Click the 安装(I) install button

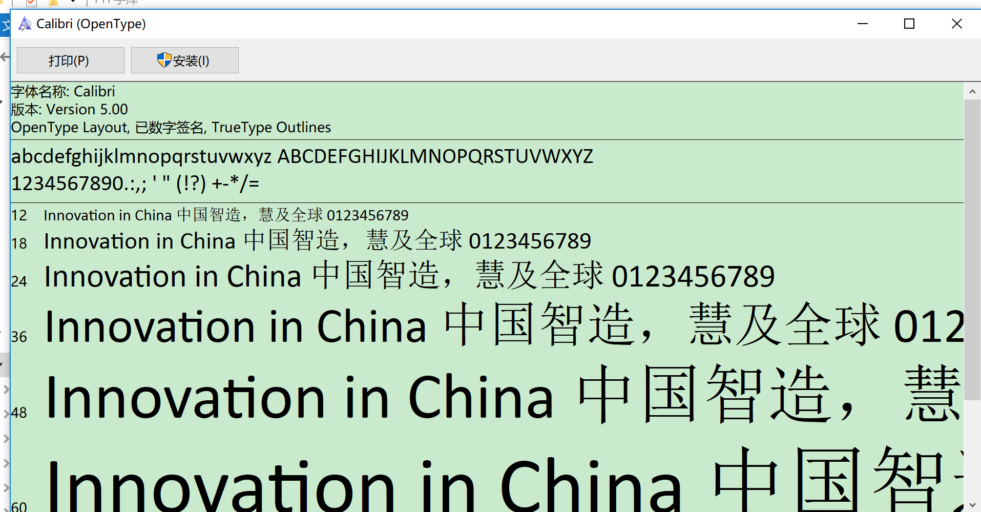click(x=184, y=60)
